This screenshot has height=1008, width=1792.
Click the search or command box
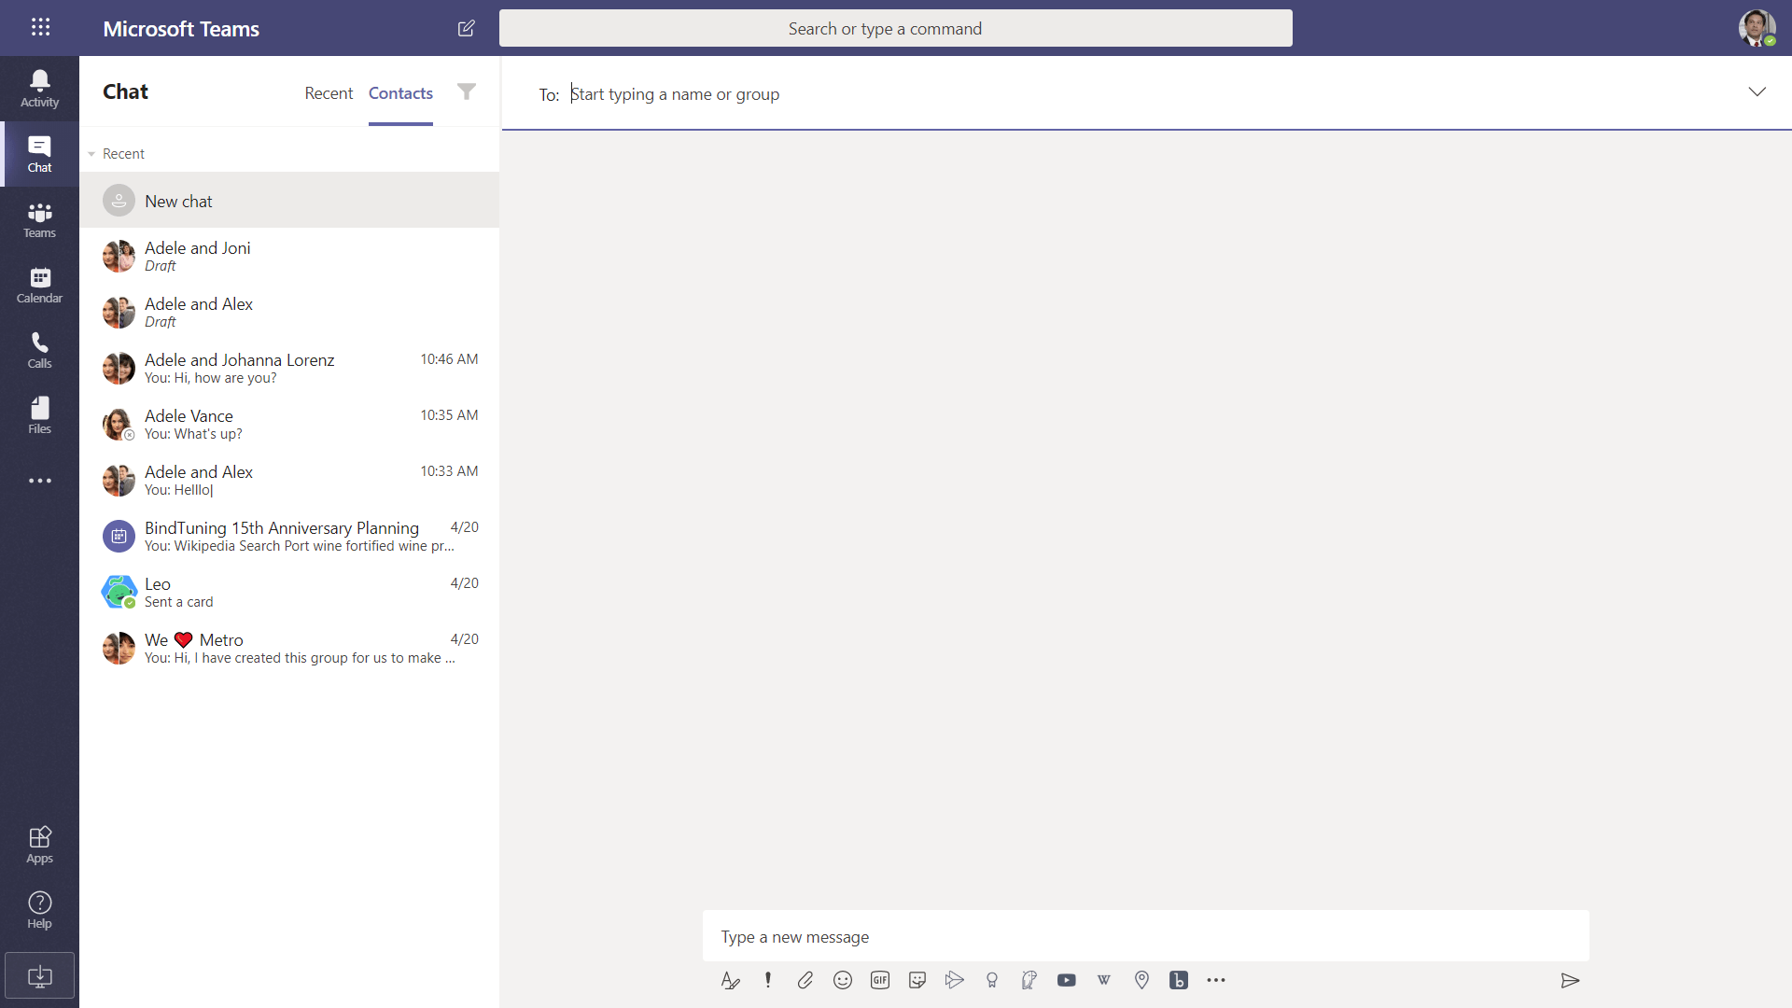click(x=895, y=28)
